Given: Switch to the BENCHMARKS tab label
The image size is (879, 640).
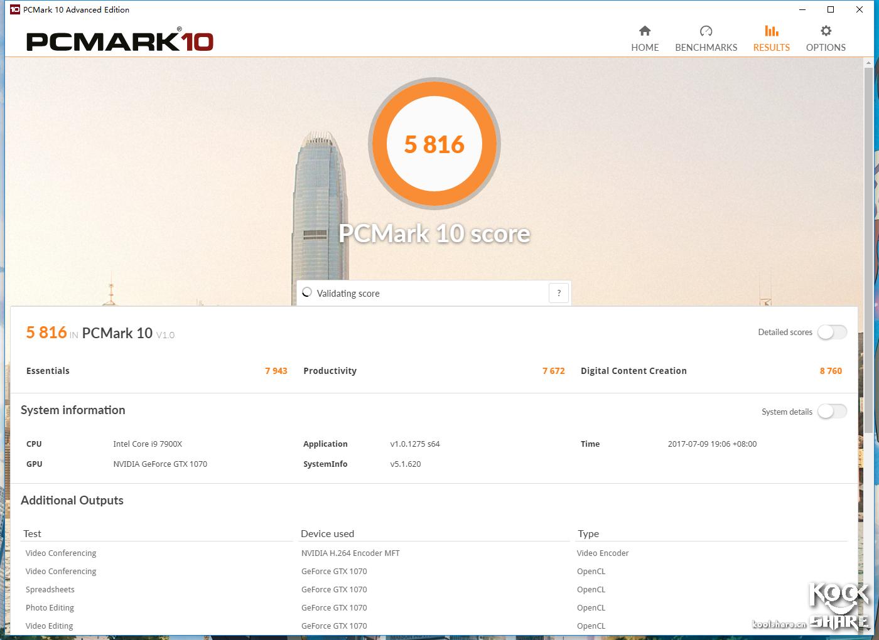Looking at the screenshot, I should pos(706,48).
